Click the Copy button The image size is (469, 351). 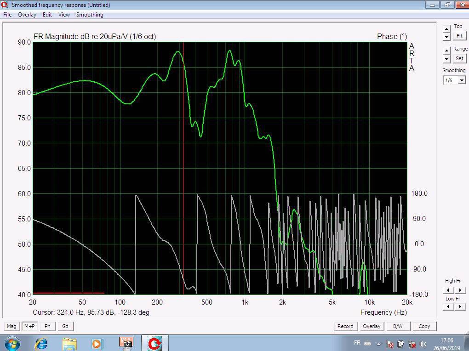tap(424, 326)
